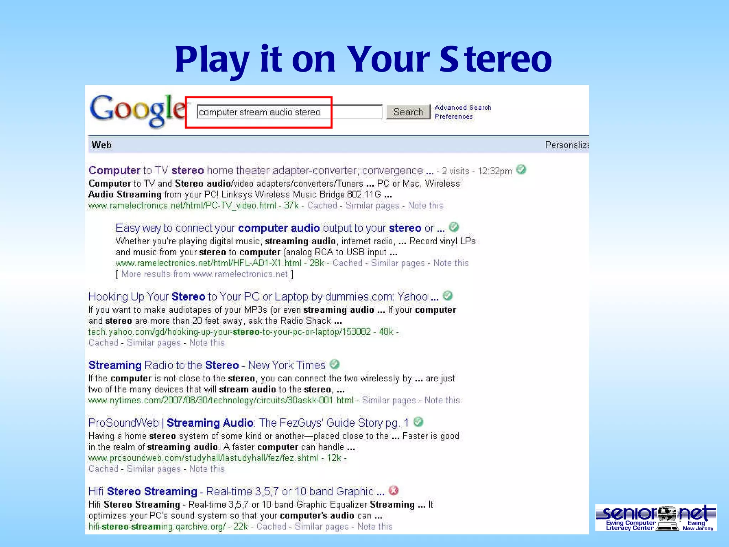This screenshot has width=729, height=547.
Task: Click Note this under prosoundweb.com result
Action: 207,469
